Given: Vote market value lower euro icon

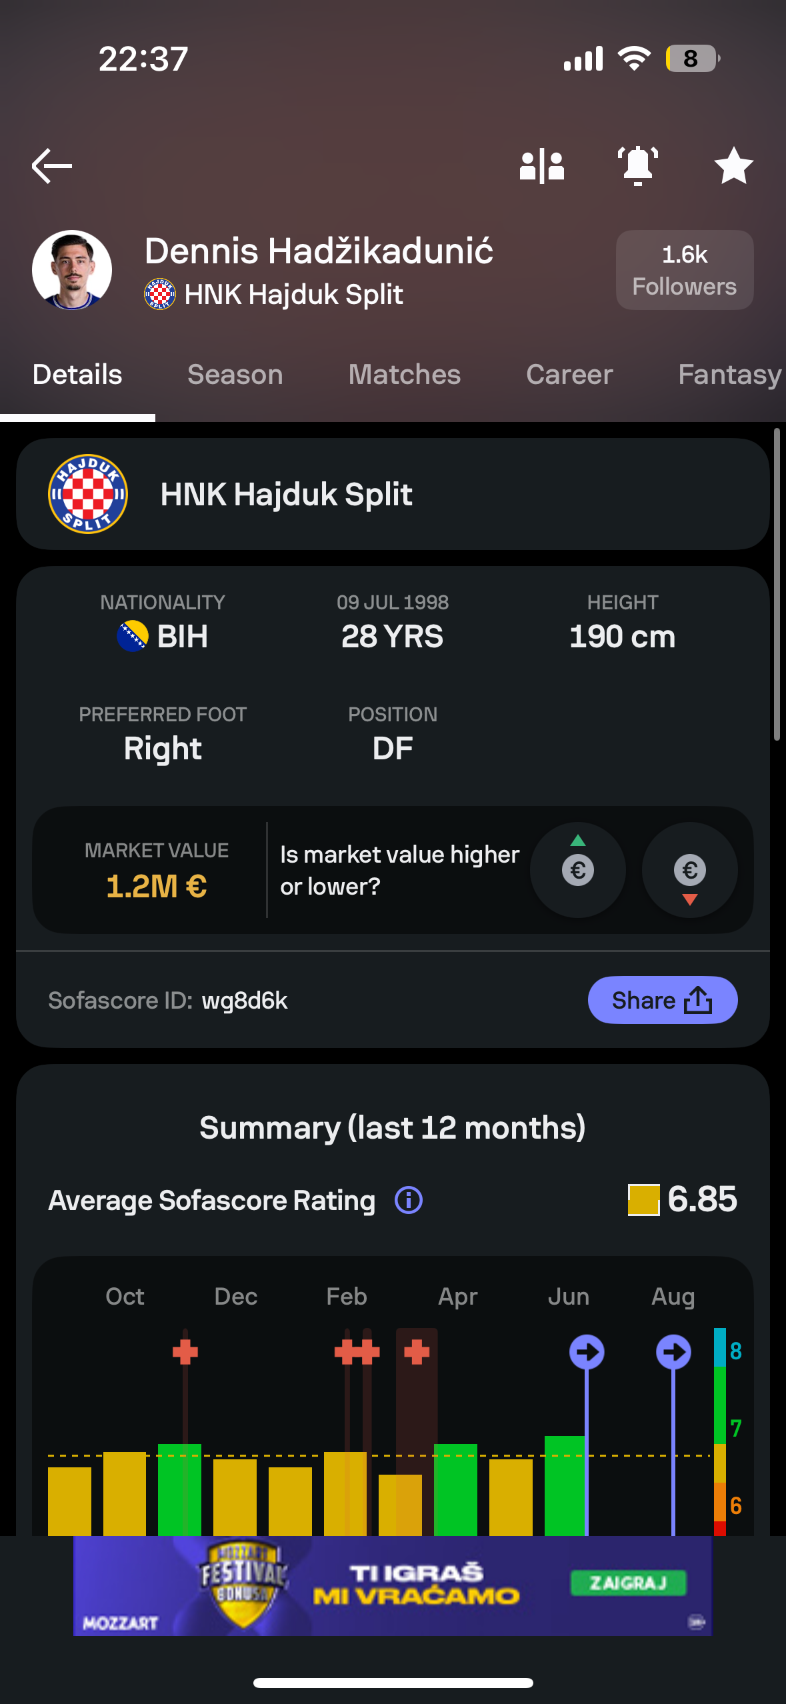Looking at the screenshot, I should coord(690,869).
